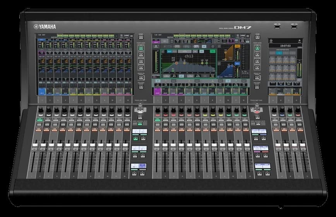This screenshot has height=217, width=336.
Task: Open menu icon at center screen's top-right corner
Action: point(247,36)
